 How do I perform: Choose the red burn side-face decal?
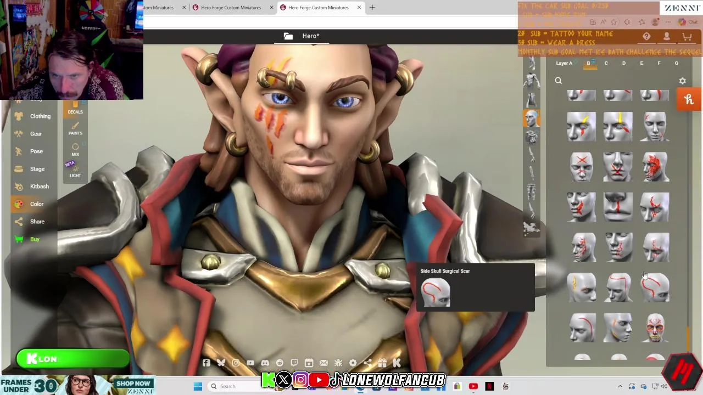[655, 167]
